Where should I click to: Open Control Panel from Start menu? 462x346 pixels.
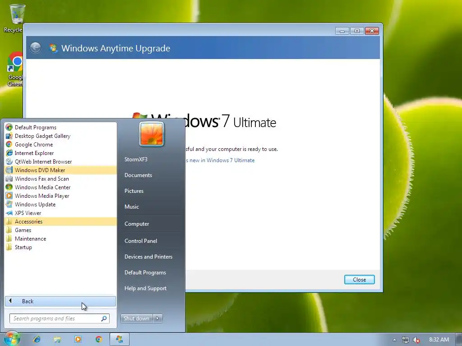tap(141, 241)
